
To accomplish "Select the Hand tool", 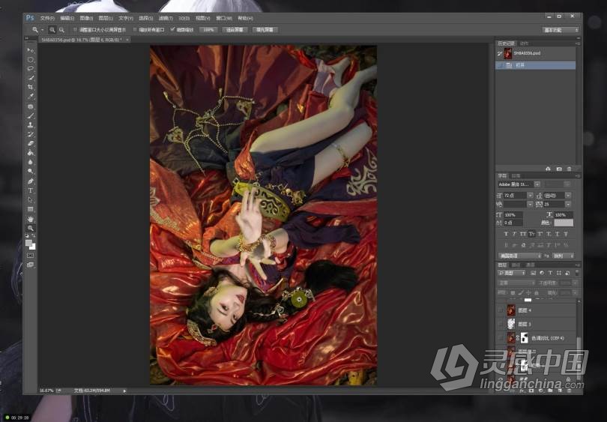I will click(x=30, y=219).
